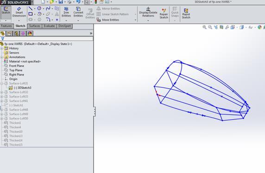This screenshot has height=173, width=265.
Task: Activate the Rapid Sketch tool
Action: (186, 13)
